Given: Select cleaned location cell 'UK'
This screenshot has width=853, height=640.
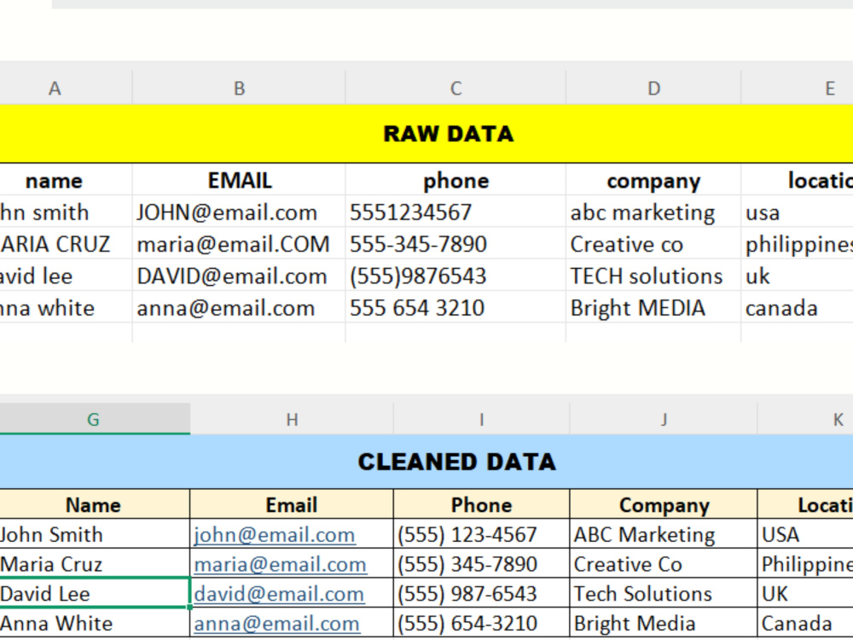Looking at the screenshot, I should pyautogui.click(x=805, y=593).
